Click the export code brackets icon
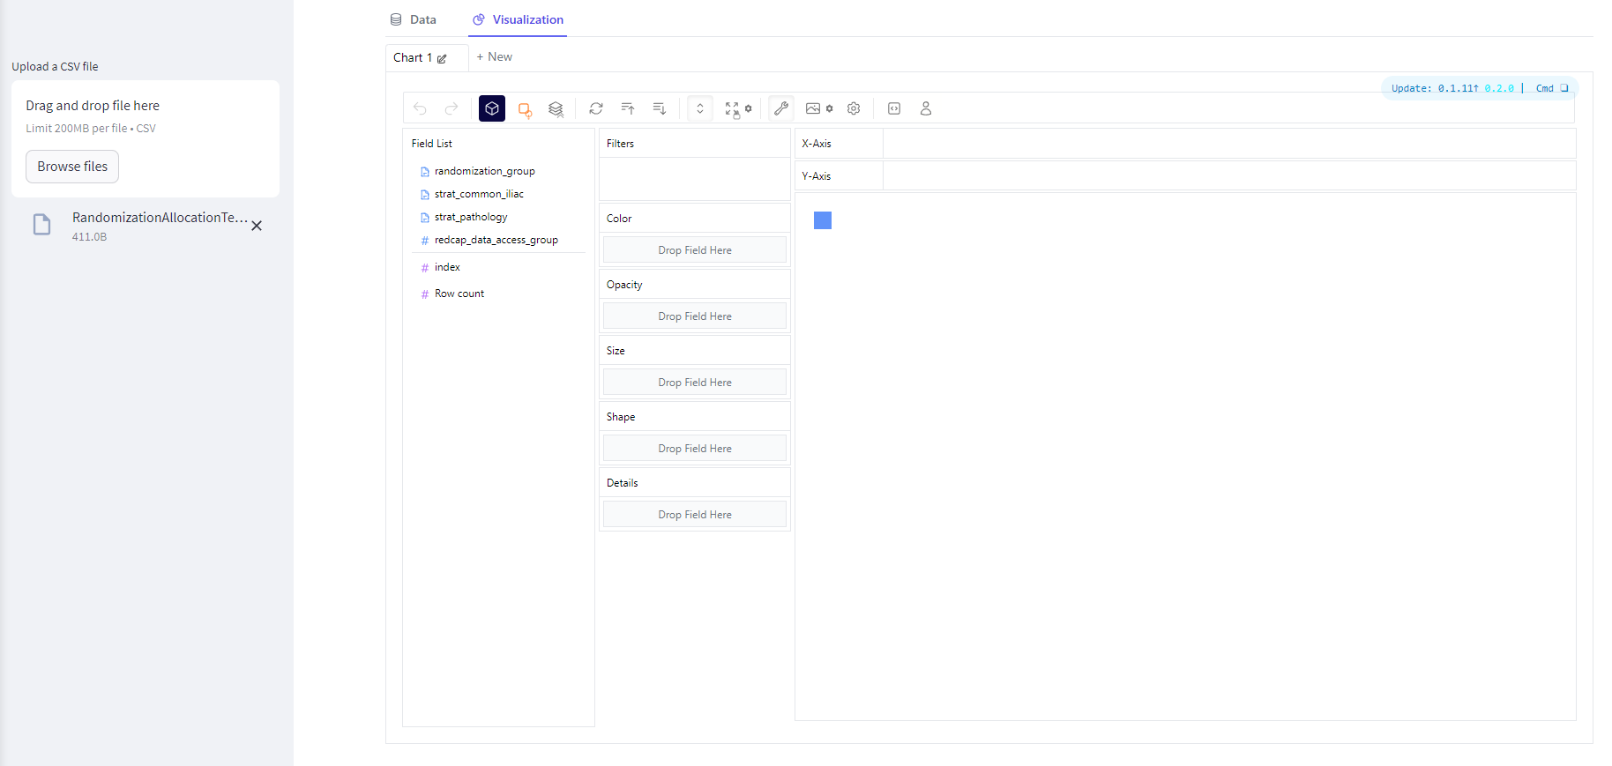This screenshot has width=1612, height=766. pyautogui.click(x=894, y=108)
